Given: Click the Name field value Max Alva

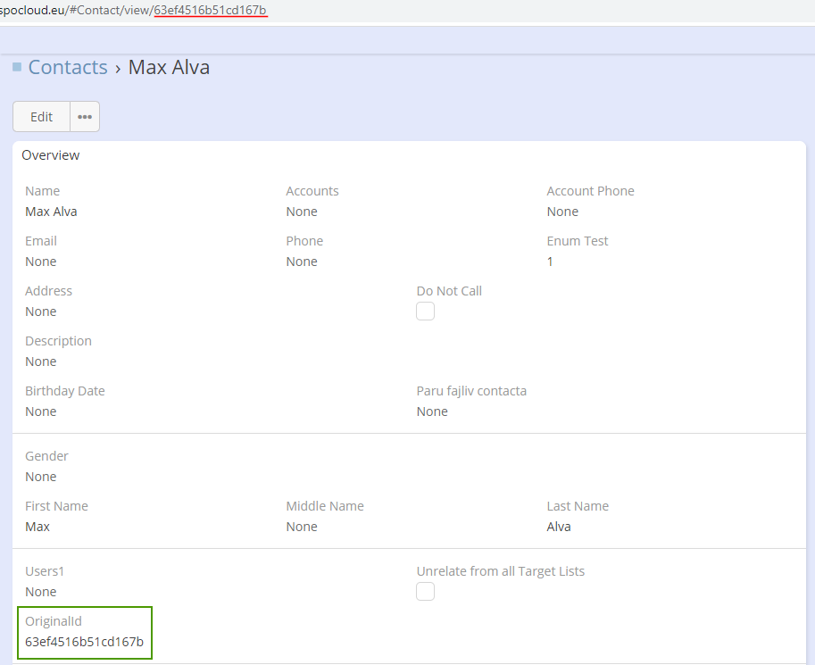Looking at the screenshot, I should [51, 212].
